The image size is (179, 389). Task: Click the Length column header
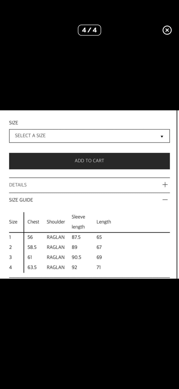(104, 222)
